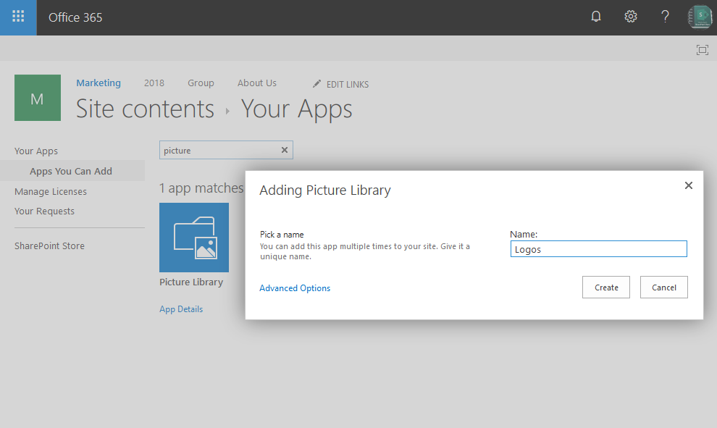Click your profile avatar picture
This screenshot has width=717, height=428.
[699, 16]
